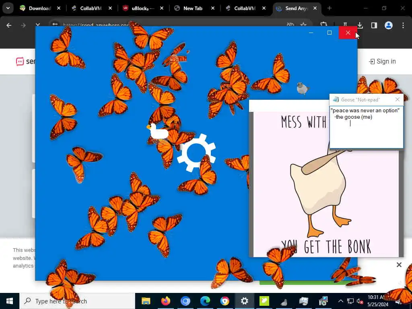Bookmark this page with star icon
This screenshot has height=309, width=412.
pyautogui.click(x=303, y=25)
